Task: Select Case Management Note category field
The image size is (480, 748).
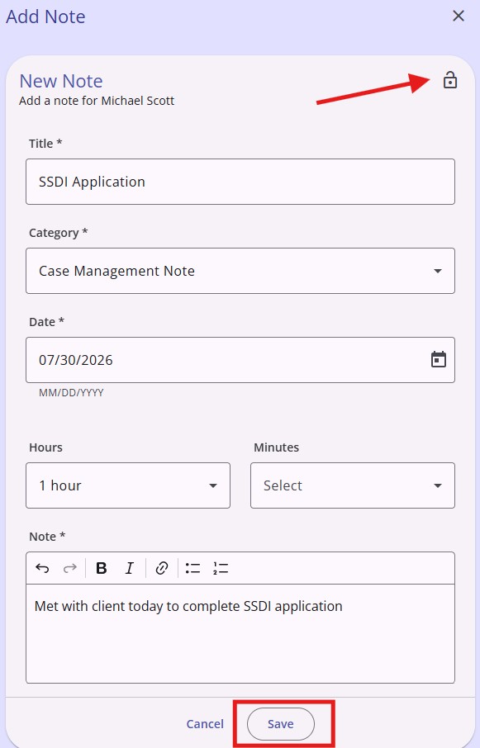Action: (x=240, y=271)
